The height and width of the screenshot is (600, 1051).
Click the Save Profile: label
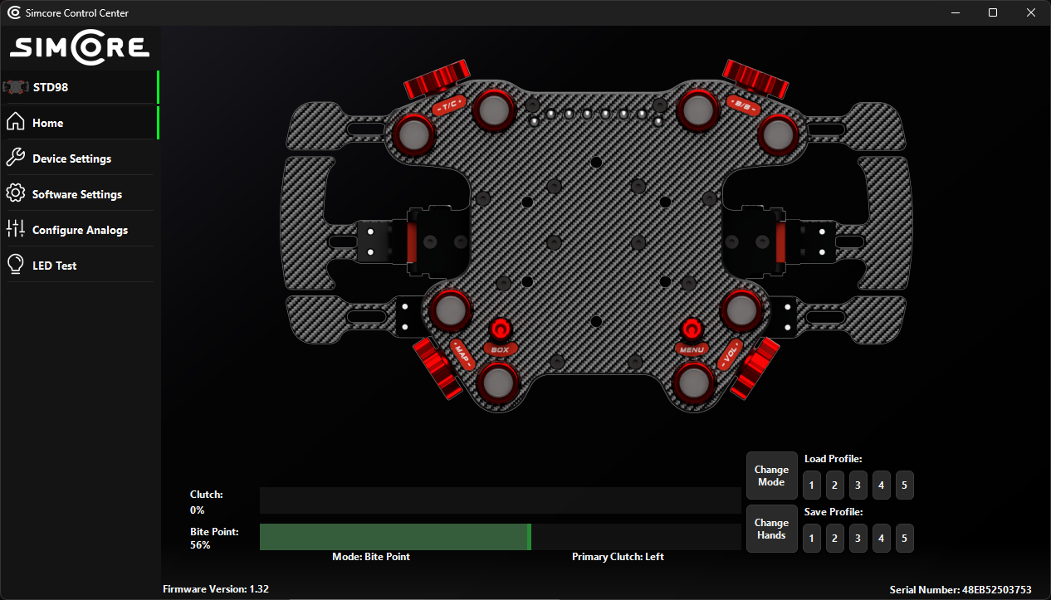833,512
